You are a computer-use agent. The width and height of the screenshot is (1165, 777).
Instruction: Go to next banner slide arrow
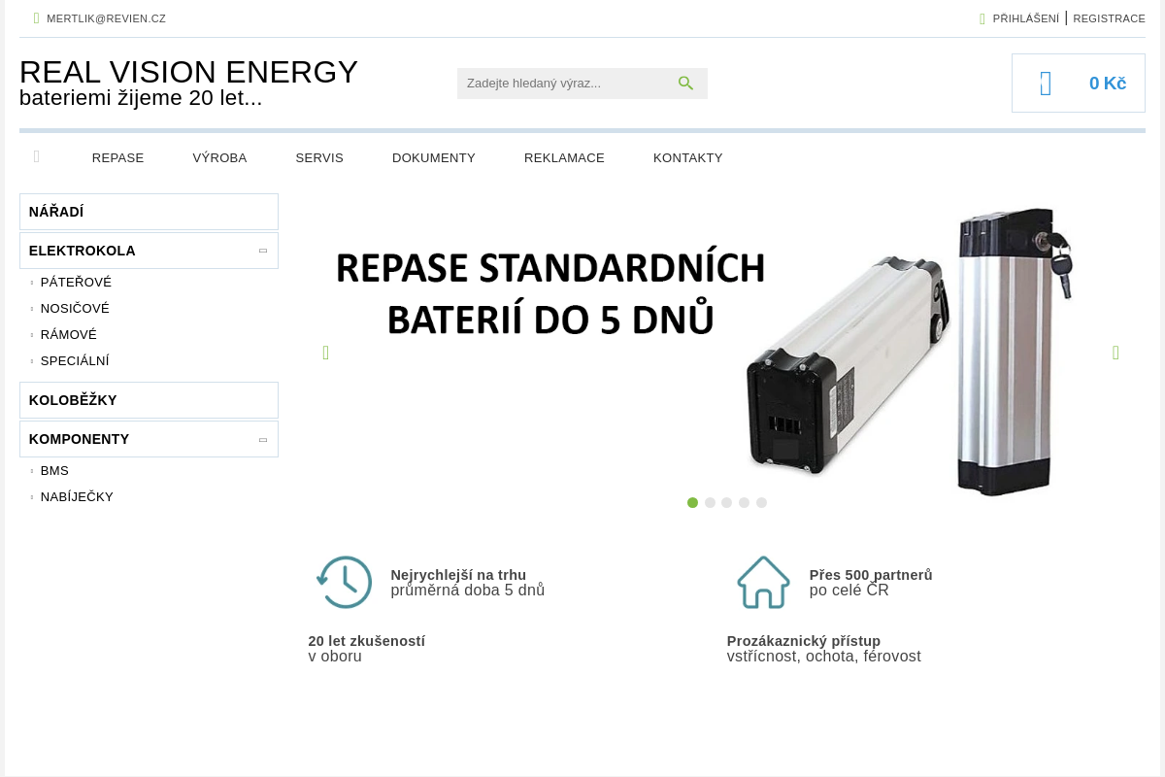click(x=1115, y=353)
